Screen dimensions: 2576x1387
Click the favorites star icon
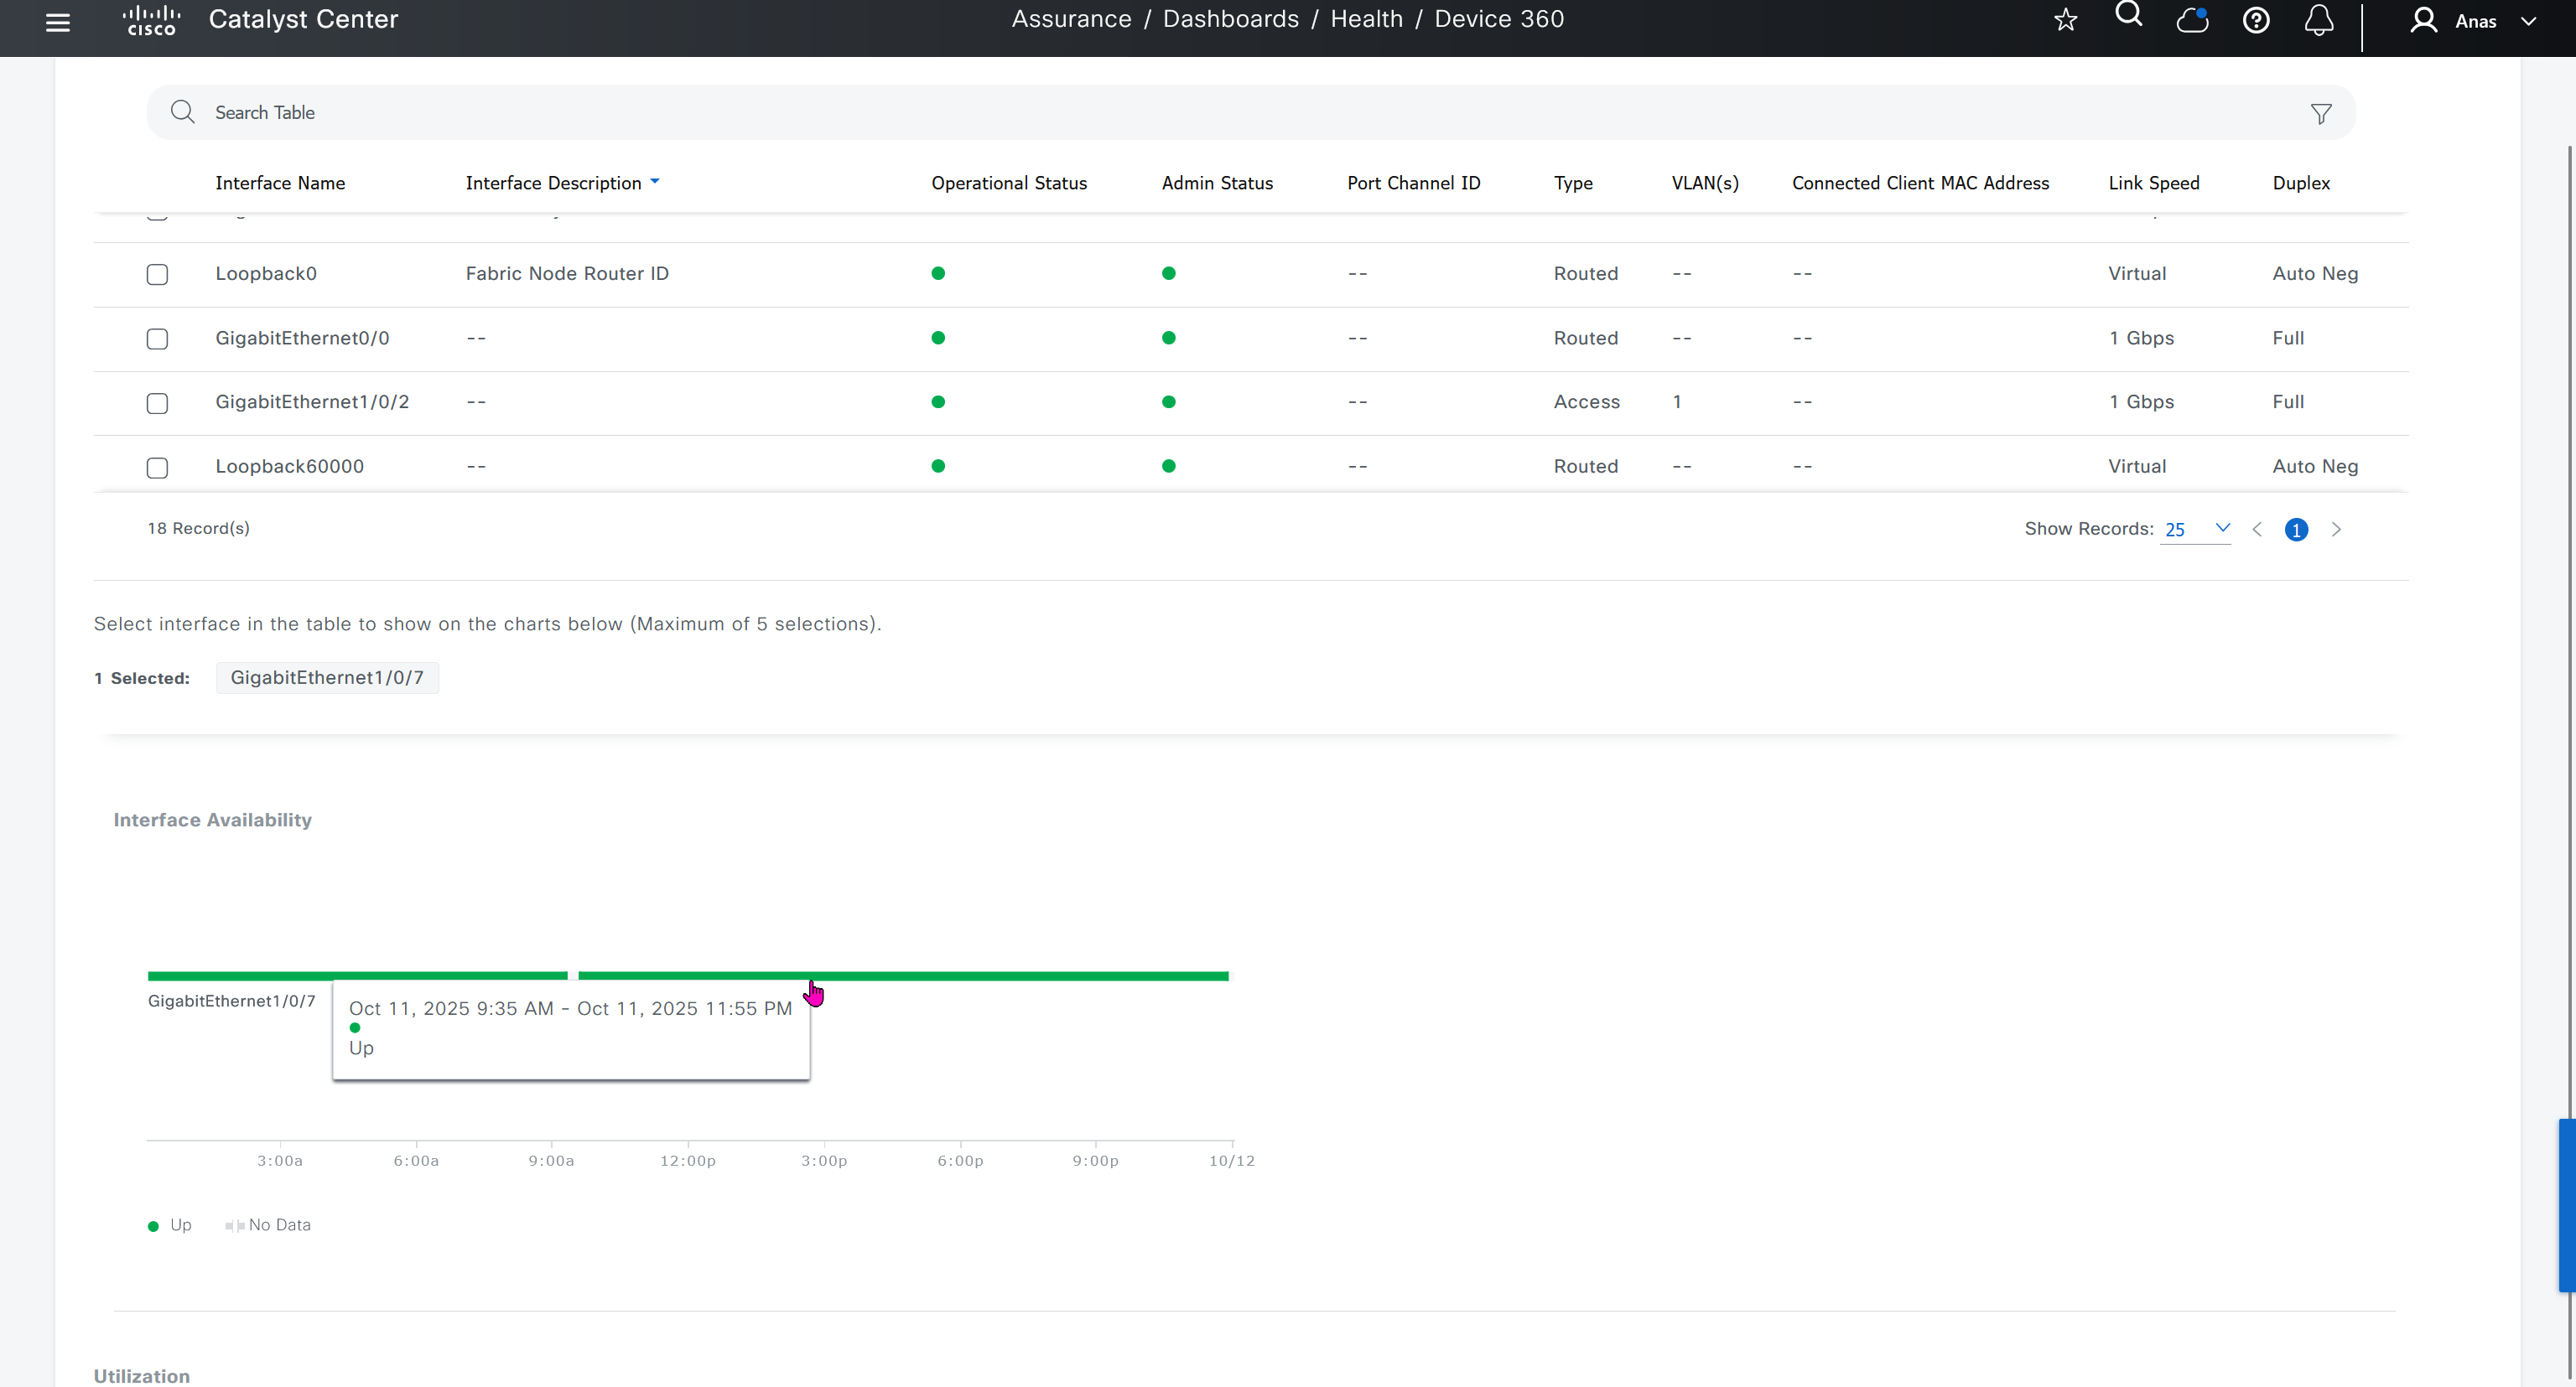pyautogui.click(x=2065, y=20)
